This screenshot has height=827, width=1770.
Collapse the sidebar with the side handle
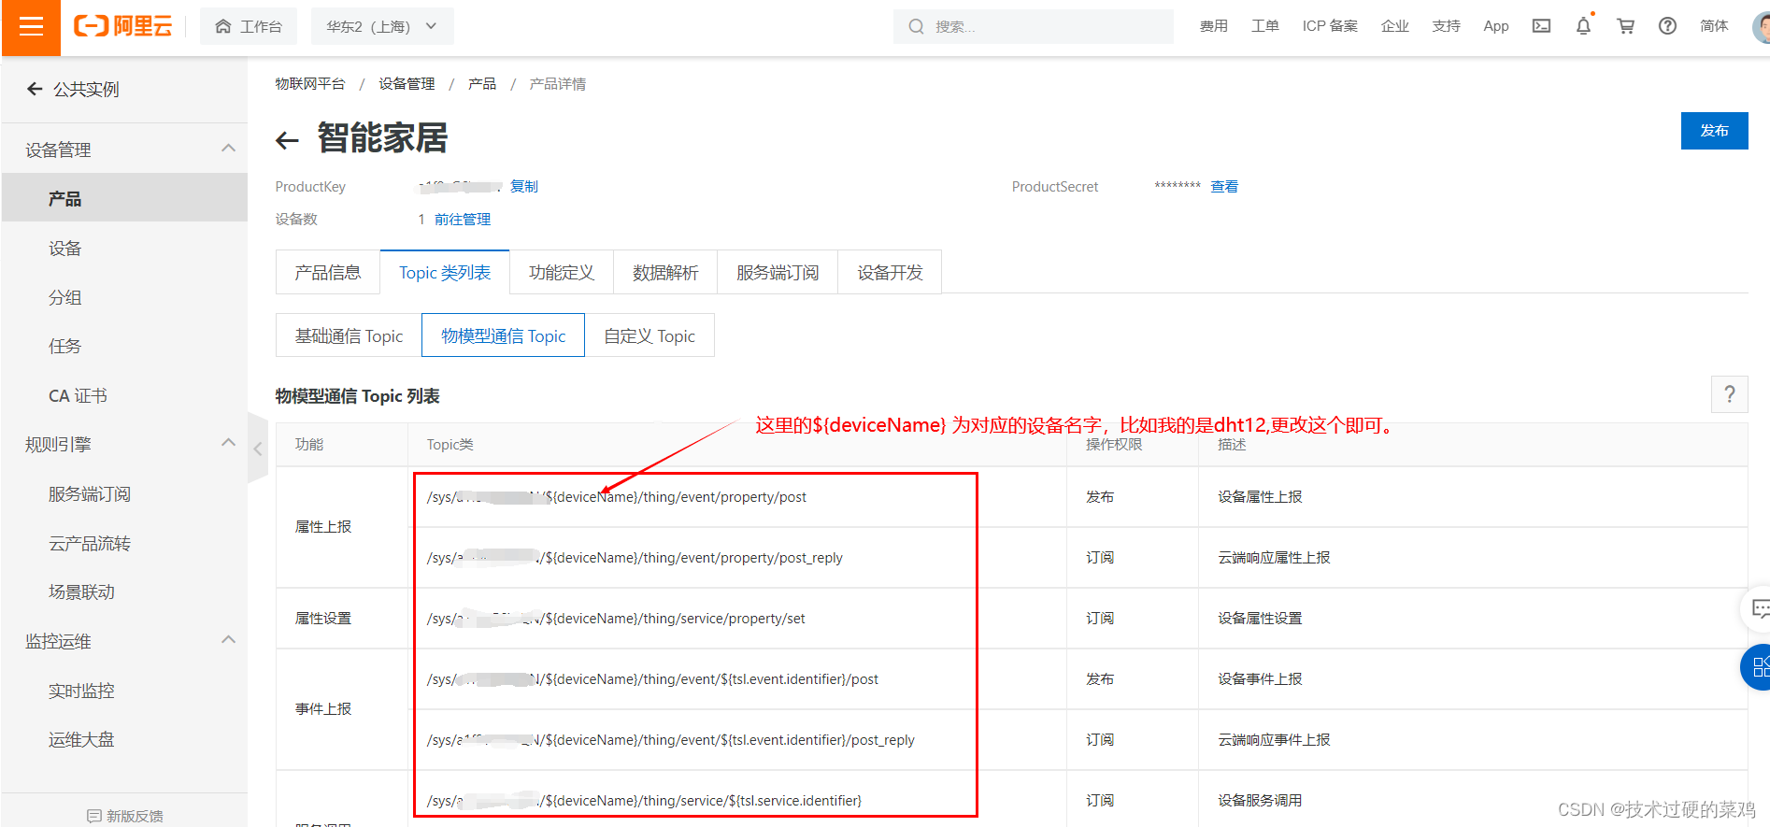click(x=257, y=448)
